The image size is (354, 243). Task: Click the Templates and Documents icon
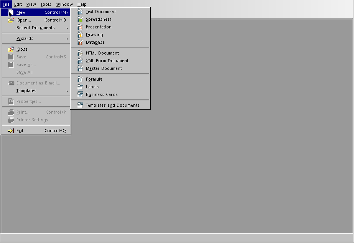coord(80,105)
